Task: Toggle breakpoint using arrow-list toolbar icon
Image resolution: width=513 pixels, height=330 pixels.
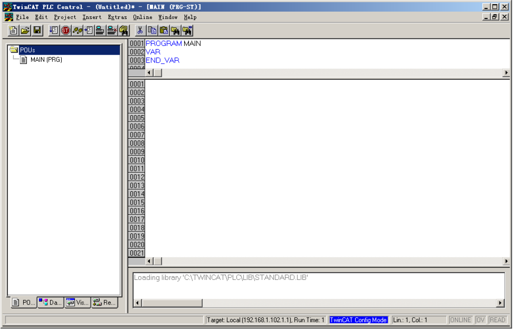Action: click(x=88, y=31)
